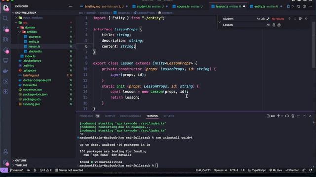The image size is (316, 177).
Task: Open terminal panel more actions ellipsis
Action: [298, 116]
